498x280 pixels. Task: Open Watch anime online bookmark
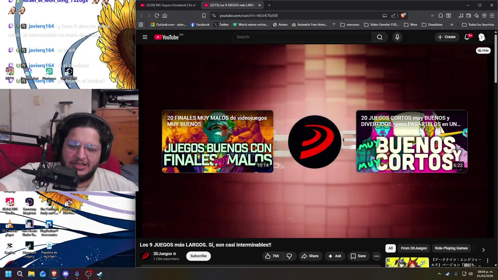pyautogui.click(x=251, y=24)
